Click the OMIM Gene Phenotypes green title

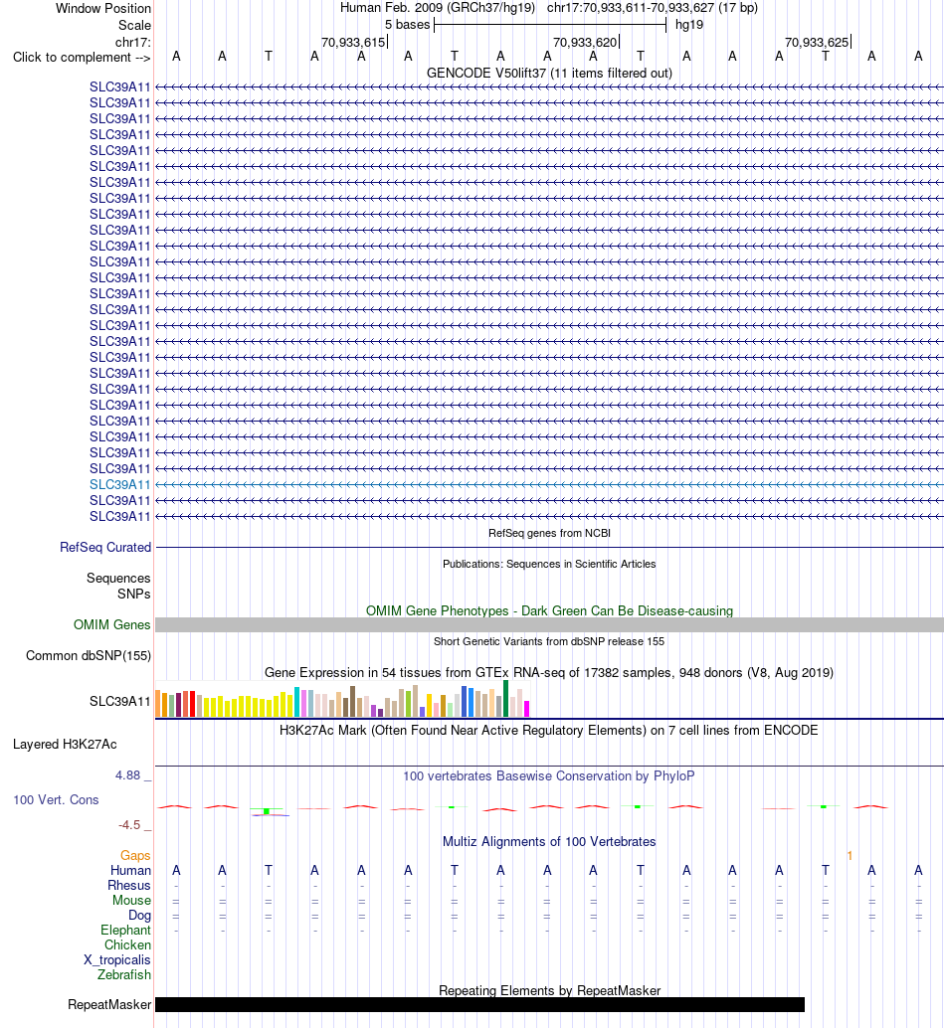pyautogui.click(x=549, y=611)
